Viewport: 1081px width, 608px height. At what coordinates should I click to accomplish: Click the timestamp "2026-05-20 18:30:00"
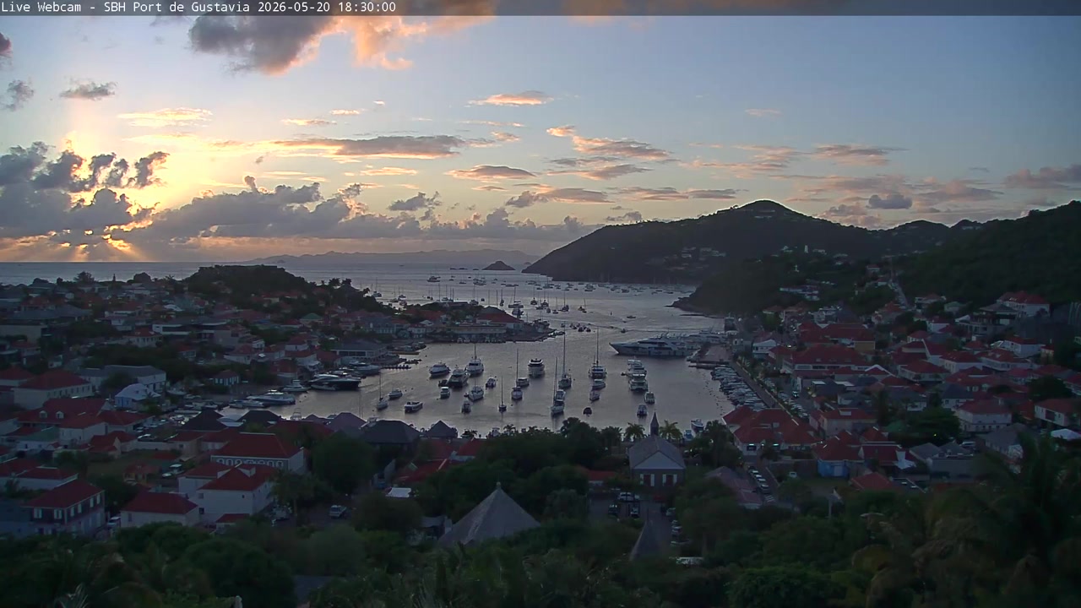(327, 7)
